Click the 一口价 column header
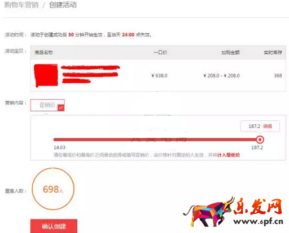 coord(160,52)
